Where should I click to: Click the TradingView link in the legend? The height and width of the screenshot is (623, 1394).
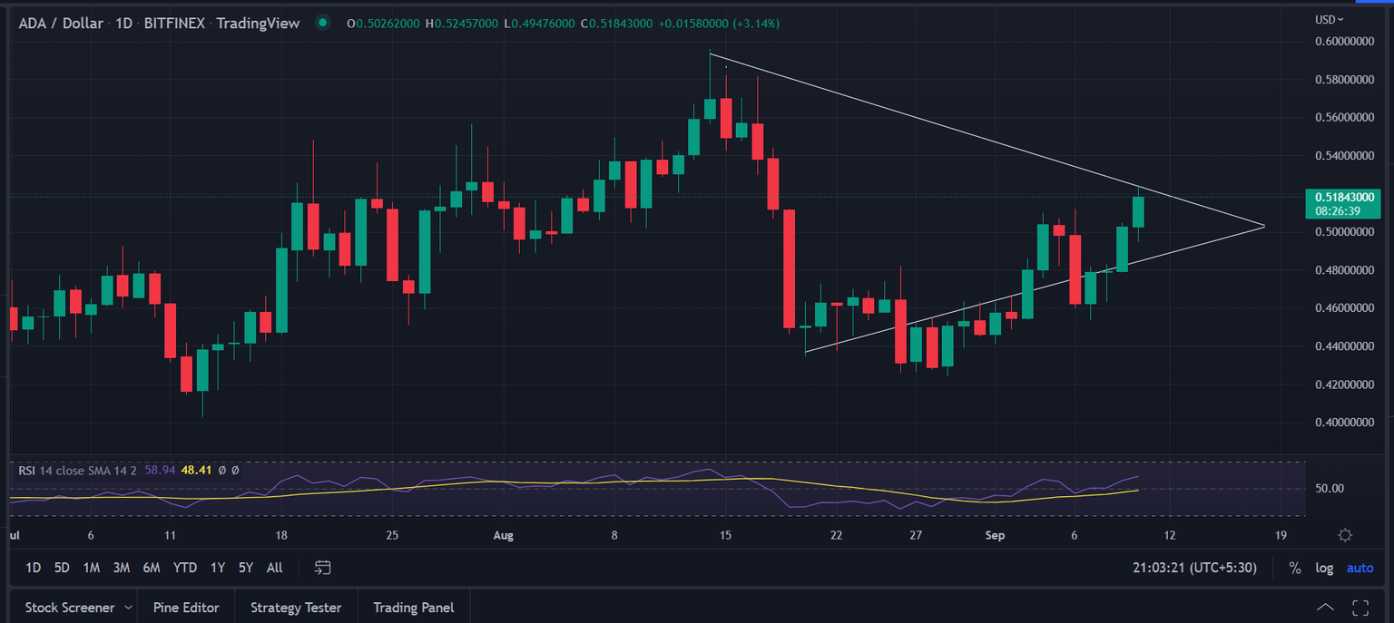tap(258, 24)
